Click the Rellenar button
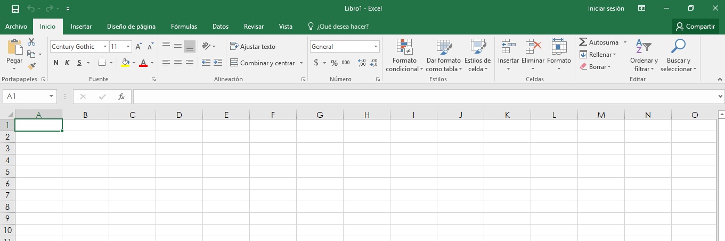Image resolution: width=725 pixels, height=241 pixels. tap(598, 55)
